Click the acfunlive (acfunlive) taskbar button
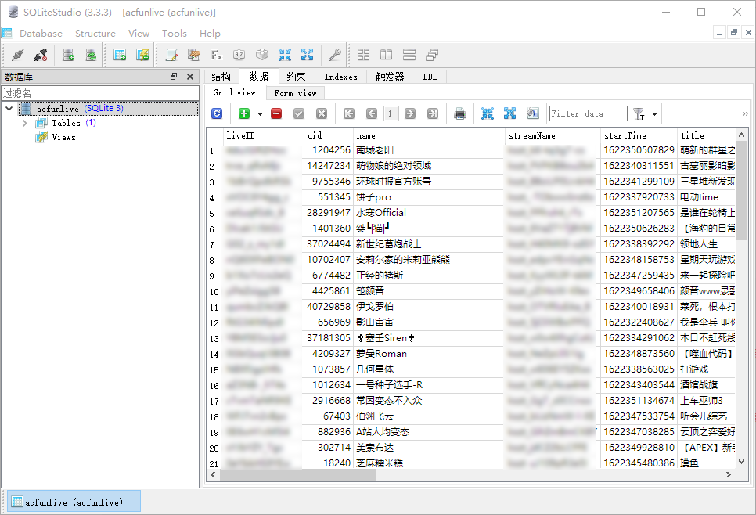The width and height of the screenshot is (756, 515). point(74,502)
